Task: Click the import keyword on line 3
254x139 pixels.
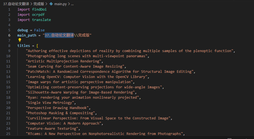Action: pyautogui.click(x=24, y=20)
